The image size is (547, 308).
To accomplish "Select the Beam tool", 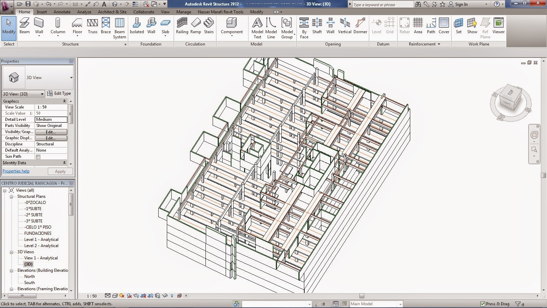I will (24, 26).
